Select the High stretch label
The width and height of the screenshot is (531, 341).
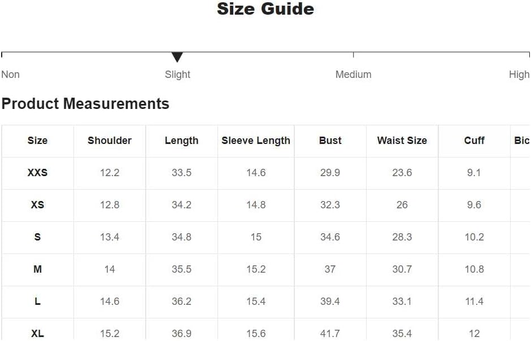(x=519, y=75)
